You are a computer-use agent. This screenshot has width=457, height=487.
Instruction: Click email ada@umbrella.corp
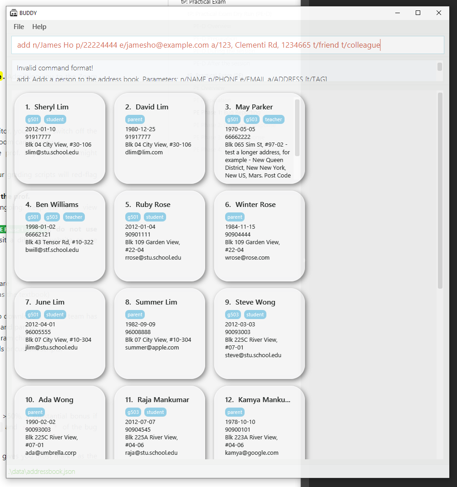pos(51,453)
